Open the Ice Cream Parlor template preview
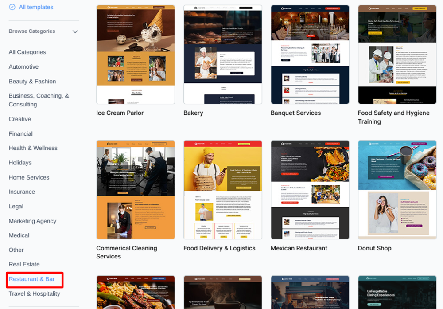The width and height of the screenshot is (443, 309). 136,55
